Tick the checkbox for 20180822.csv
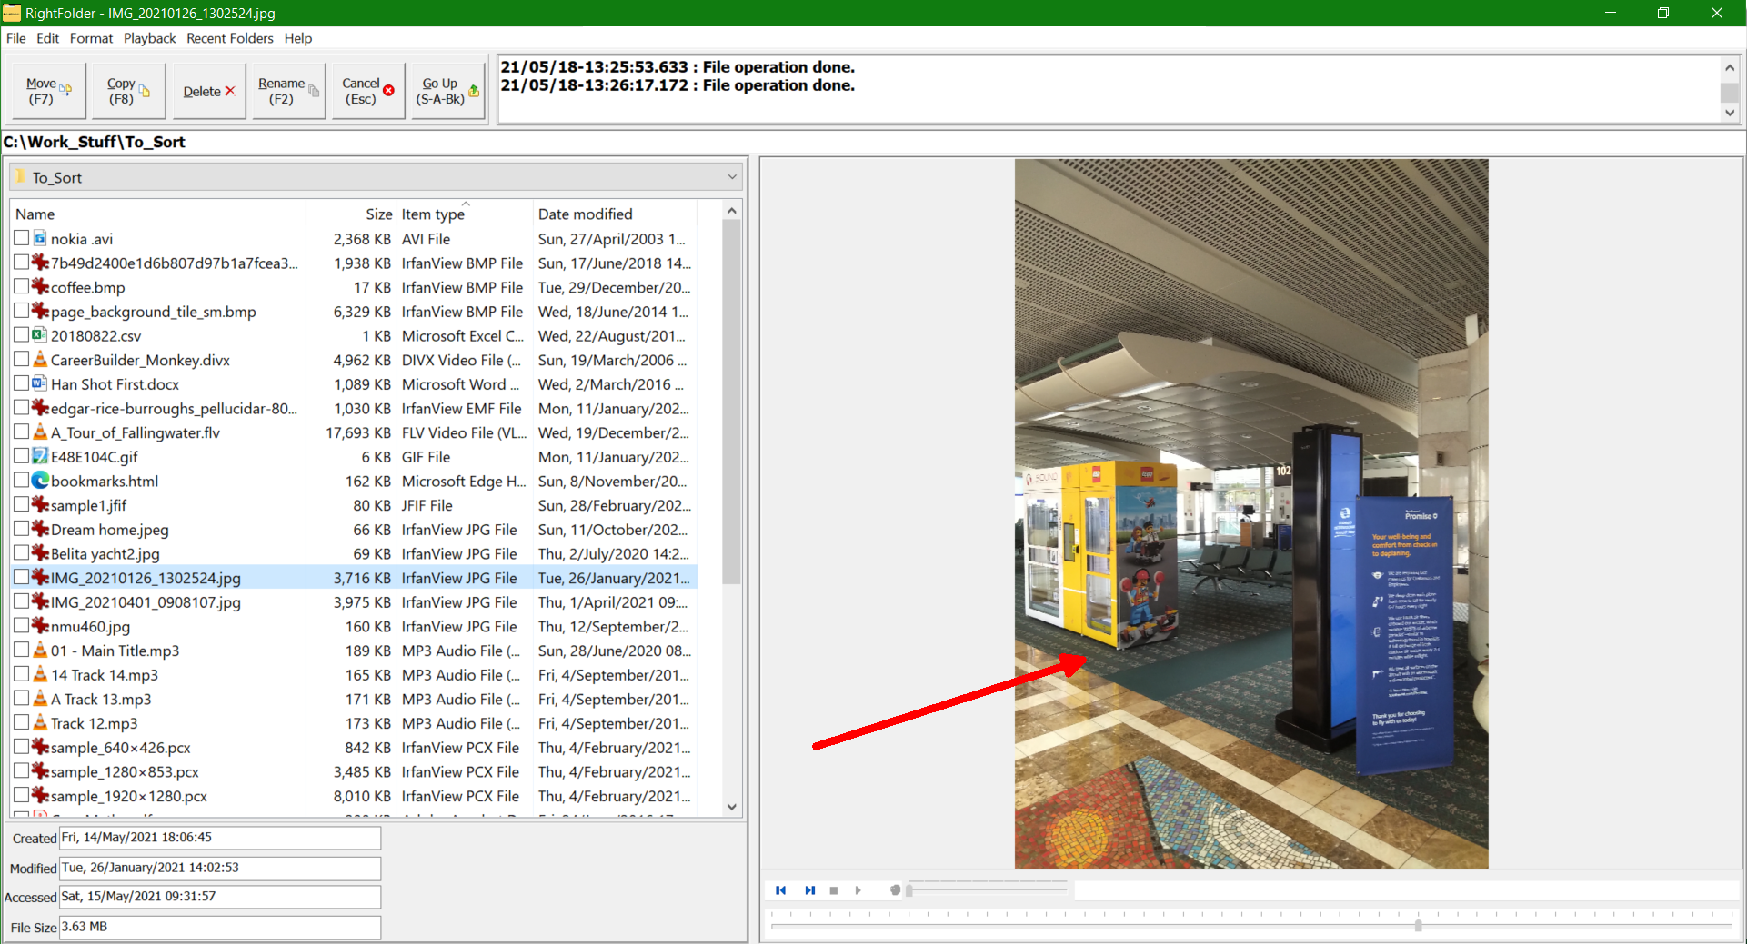 [x=22, y=334]
